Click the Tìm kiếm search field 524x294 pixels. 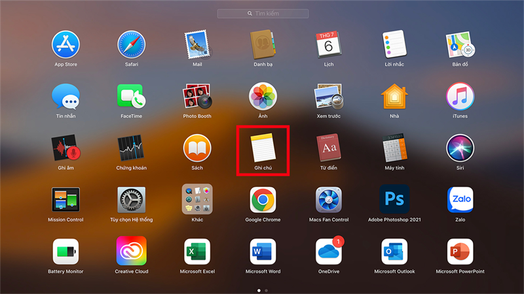coord(263,14)
